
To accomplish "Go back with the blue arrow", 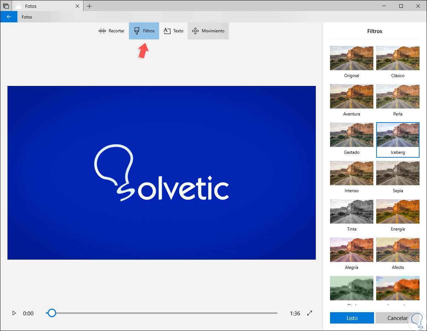I will click(9, 17).
